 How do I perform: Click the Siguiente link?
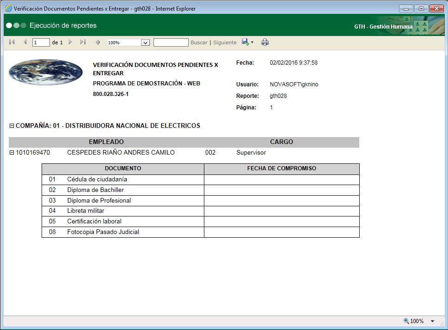click(225, 42)
